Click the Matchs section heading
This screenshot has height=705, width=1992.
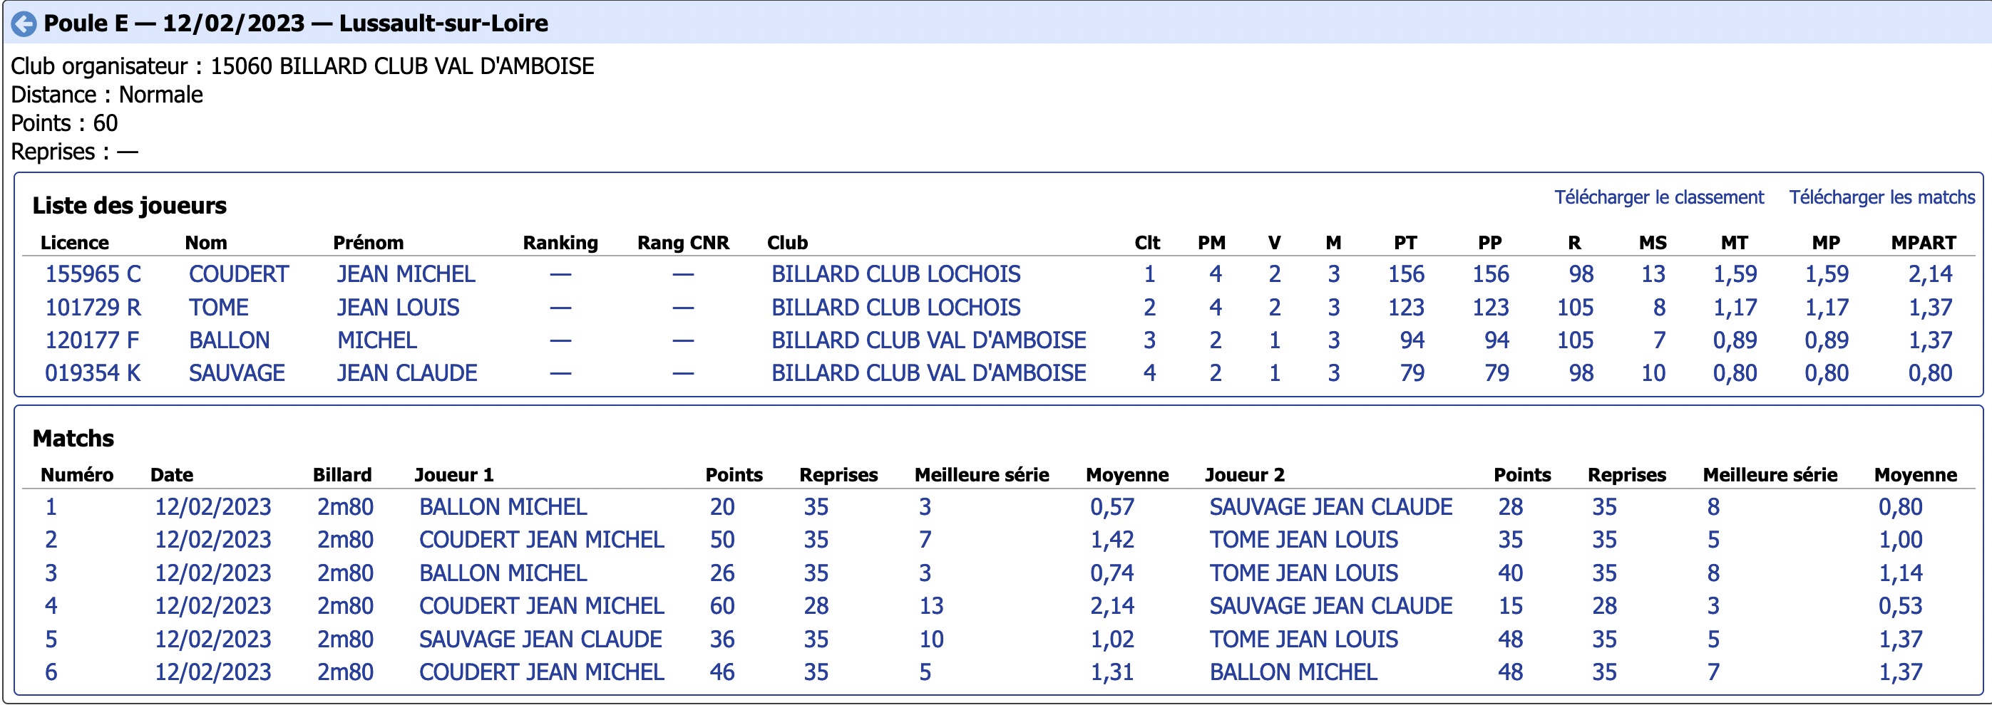click(73, 439)
